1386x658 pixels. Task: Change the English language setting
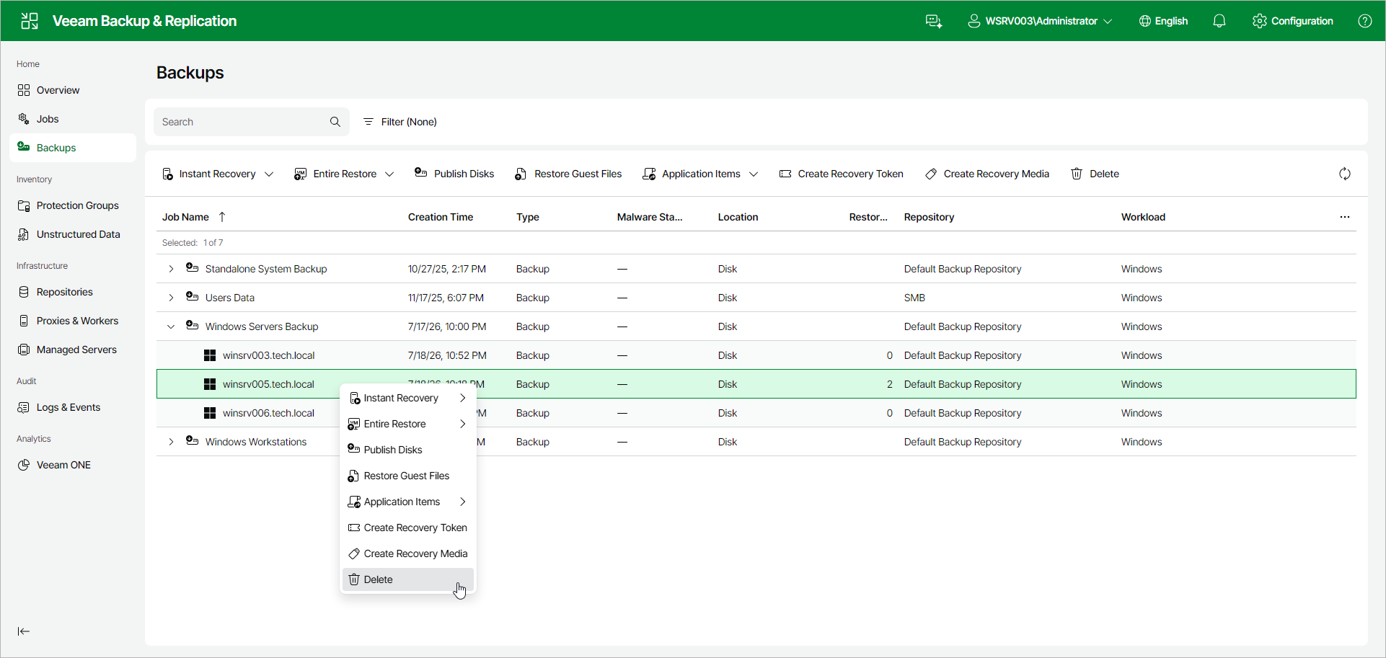click(1163, 21)
